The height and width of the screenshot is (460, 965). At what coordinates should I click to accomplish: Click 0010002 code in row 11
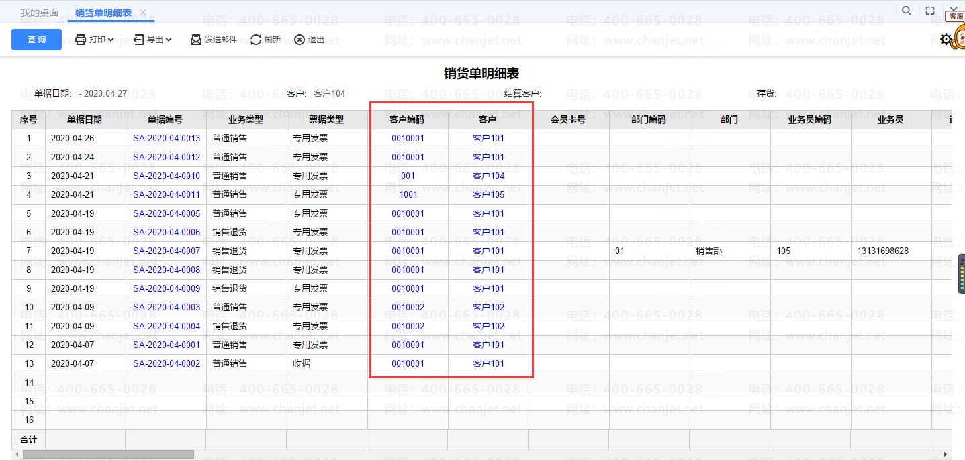[x=408, y=327]
